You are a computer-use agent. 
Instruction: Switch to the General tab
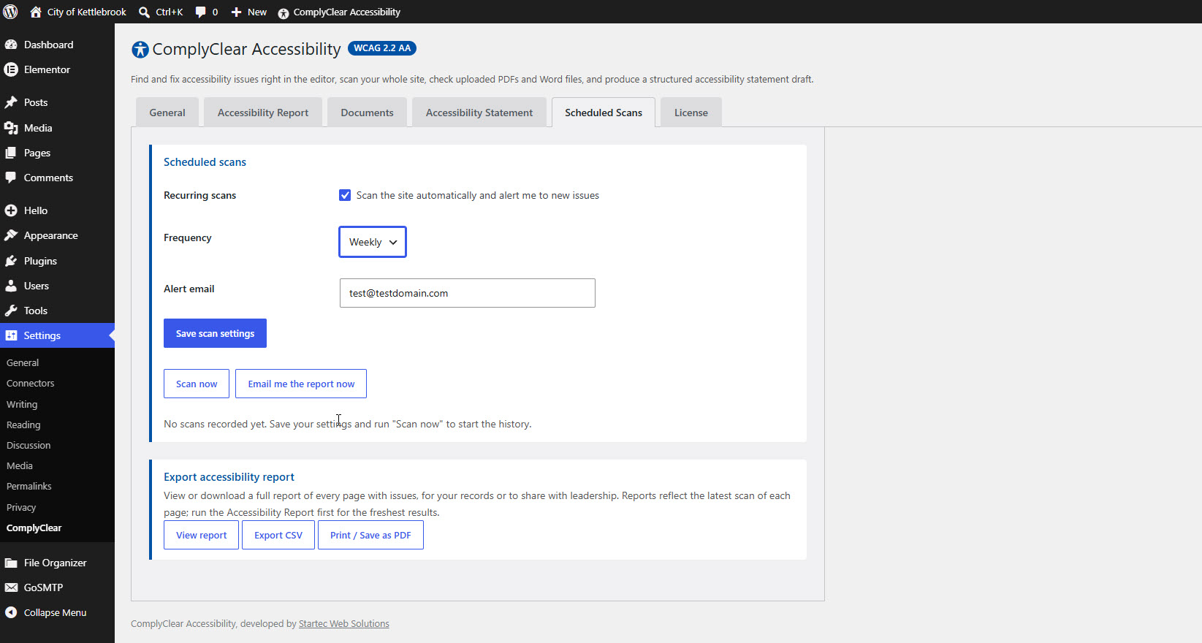click(x=167, y=113)
